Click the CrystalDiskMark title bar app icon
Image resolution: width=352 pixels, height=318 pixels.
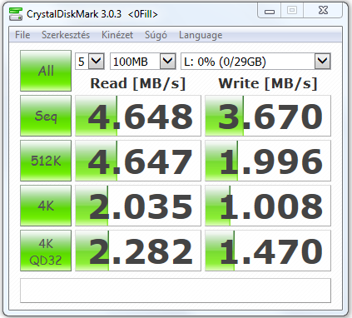pos(16,14)
